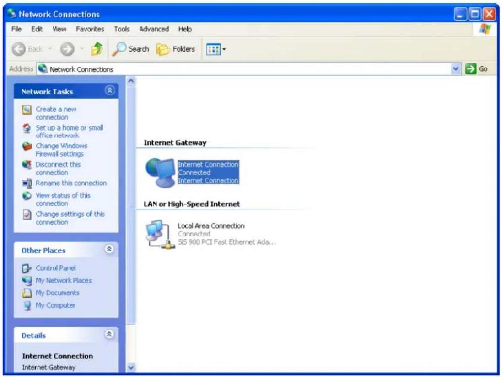Viewport: 501px width, 377px height.
Task: Click the home network setup icon
Action: point(27,128)
